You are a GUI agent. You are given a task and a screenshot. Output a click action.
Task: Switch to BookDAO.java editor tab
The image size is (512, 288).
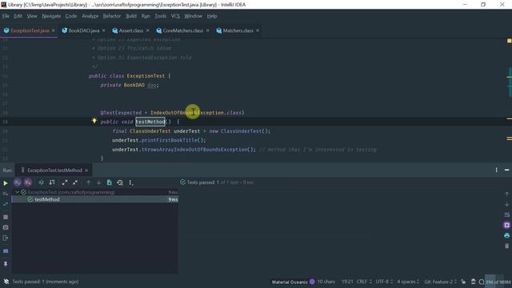click(x=83, y=30)
